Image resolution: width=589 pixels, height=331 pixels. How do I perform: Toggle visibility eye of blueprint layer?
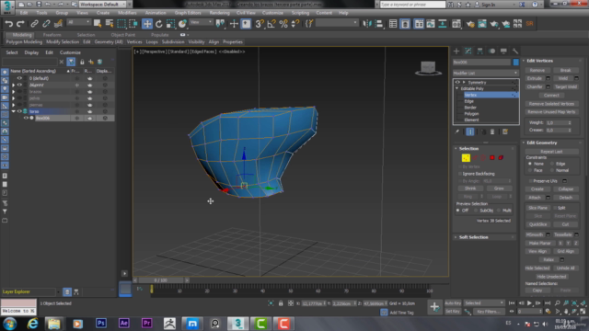[19, 85]
